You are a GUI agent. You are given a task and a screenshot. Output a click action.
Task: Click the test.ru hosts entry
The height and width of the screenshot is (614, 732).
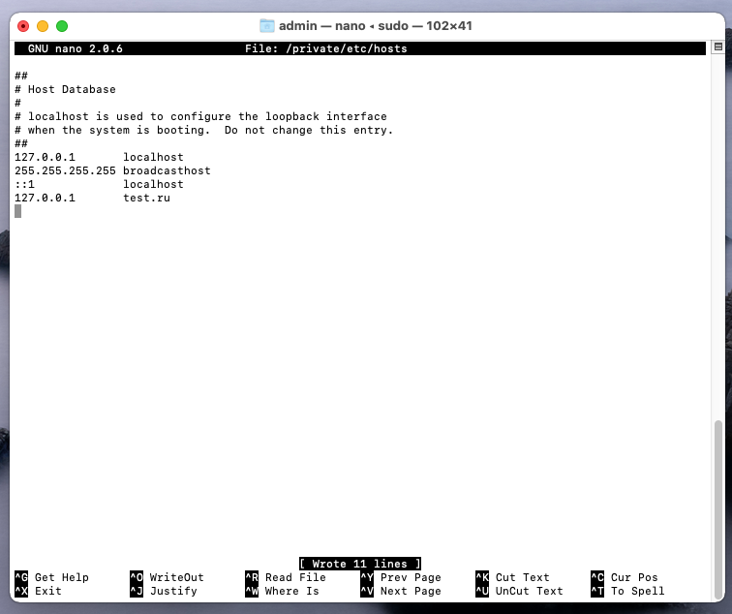[x=148, y=198]
